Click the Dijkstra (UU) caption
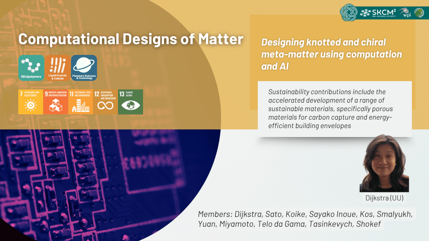Viewport: 429px width, 241px height. point(384,198)
